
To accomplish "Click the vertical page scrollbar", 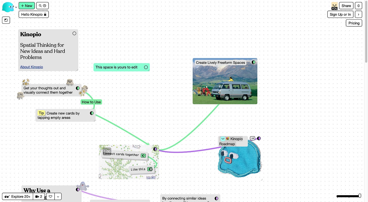I will [366, 32].
